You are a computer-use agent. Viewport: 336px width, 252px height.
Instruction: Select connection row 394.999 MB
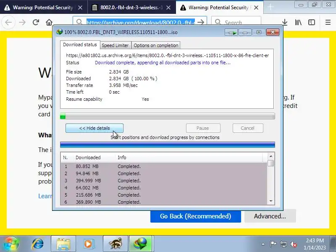(164, 181)
